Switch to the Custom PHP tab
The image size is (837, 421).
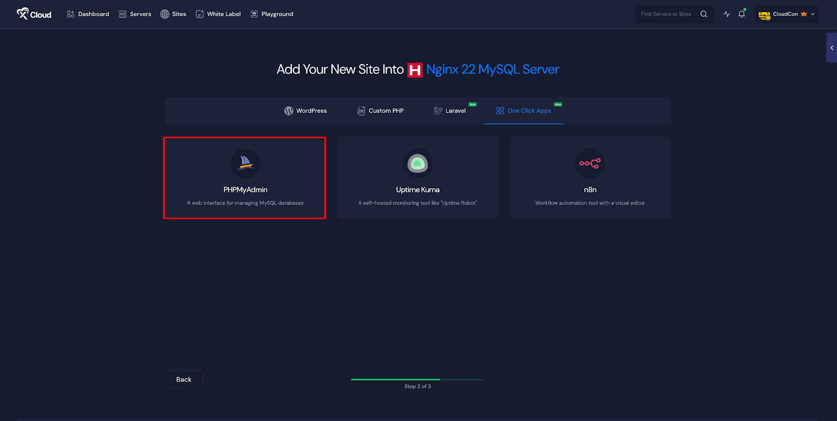(380, 111)
